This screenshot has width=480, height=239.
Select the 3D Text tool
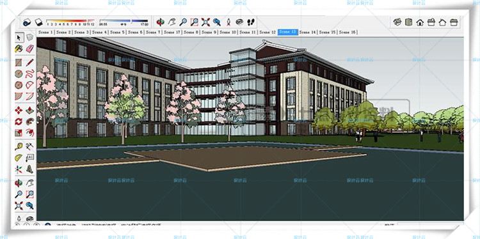29,169
